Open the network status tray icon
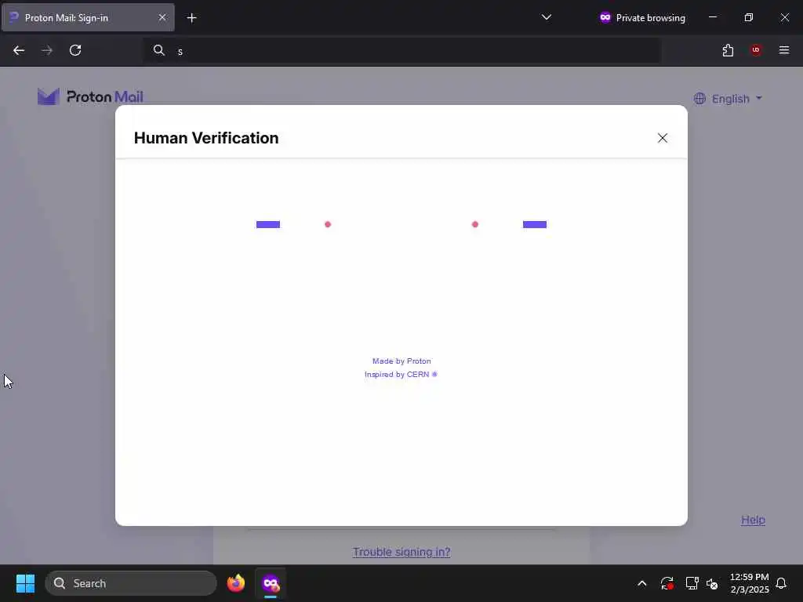The image size is (803, 602). click(x=692, y=583)
